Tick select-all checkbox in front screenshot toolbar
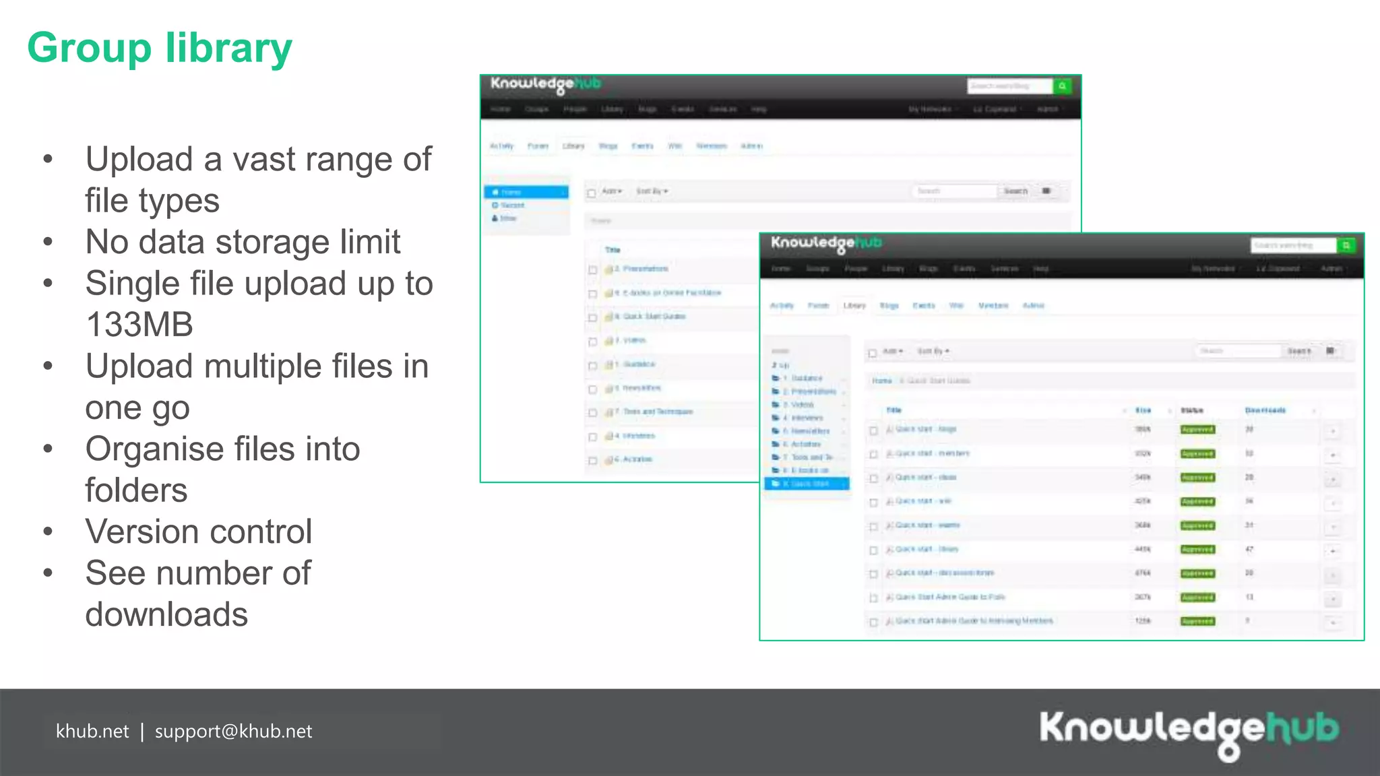Viewport: 1380px width, 776px height. [x=873, y=353]
